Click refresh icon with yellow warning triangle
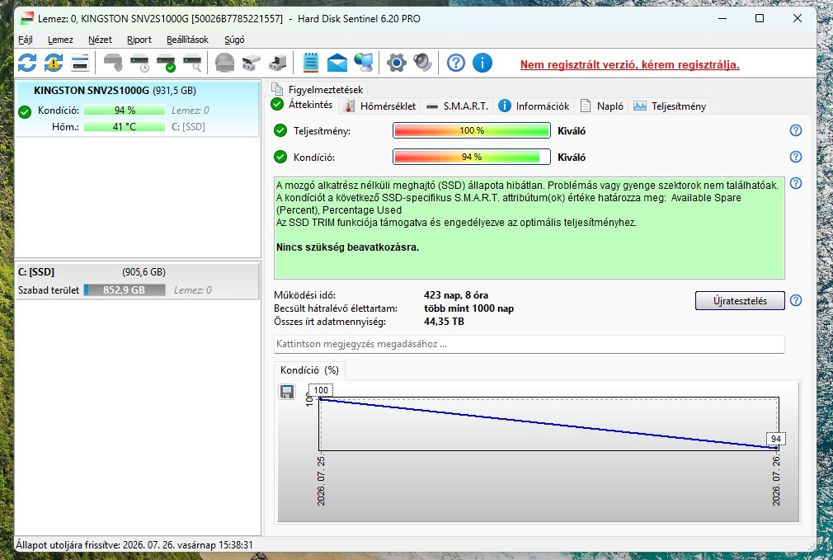This screenshot has height=560, width=833. (53, 63)
